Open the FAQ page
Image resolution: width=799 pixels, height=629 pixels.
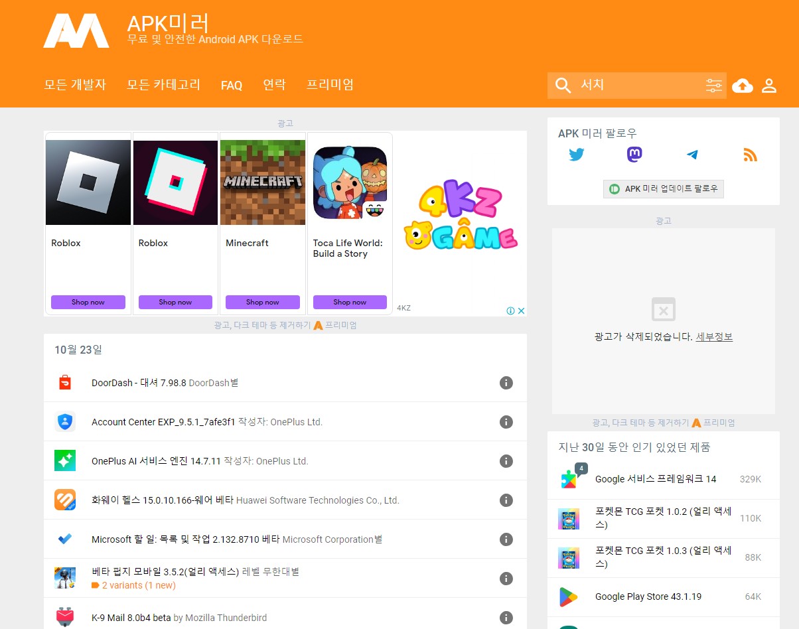coord(232,86)
